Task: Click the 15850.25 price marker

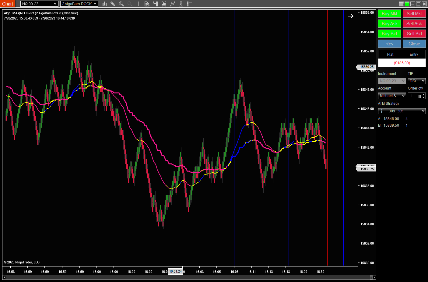Action: pos(366,67)
